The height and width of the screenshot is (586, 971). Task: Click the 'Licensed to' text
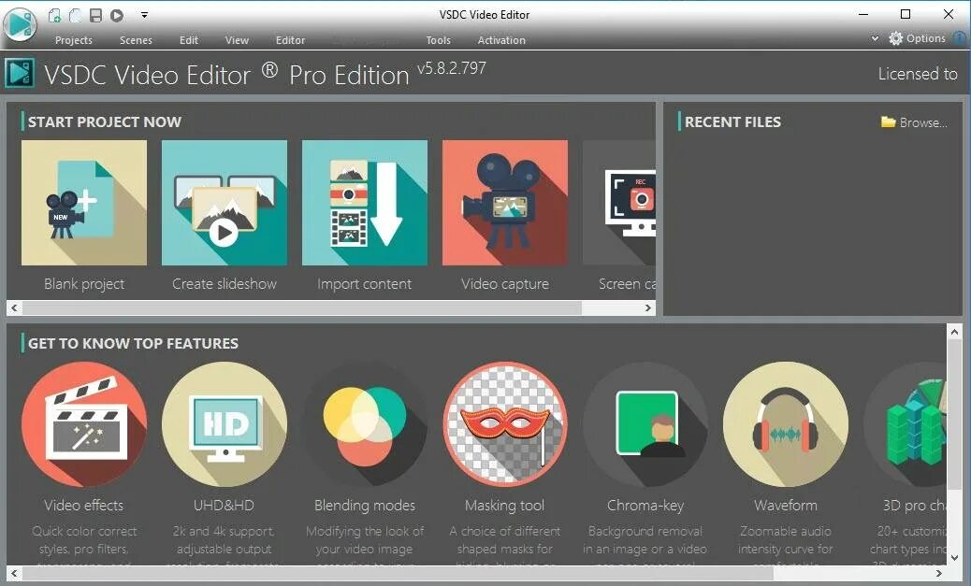918,74
